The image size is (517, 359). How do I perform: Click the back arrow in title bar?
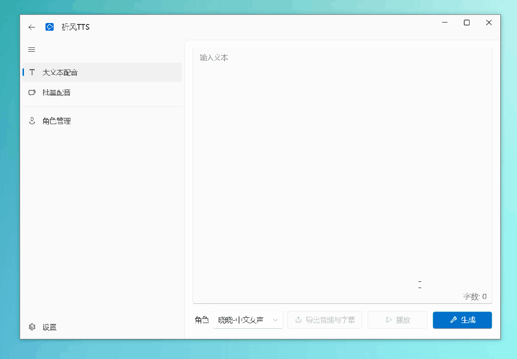32,27
